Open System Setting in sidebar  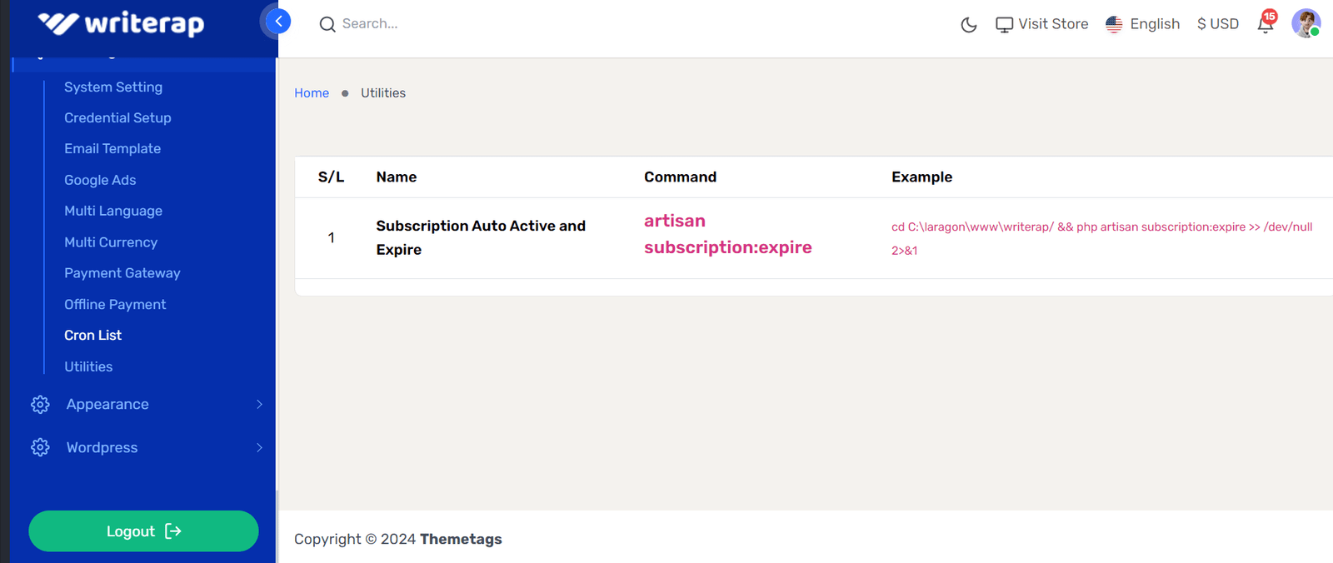(113, 87)
